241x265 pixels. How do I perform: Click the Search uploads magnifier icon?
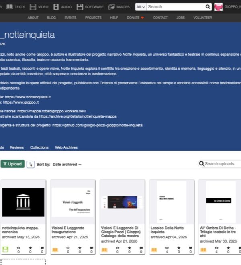pyautogui.click(x=202, y=164)
